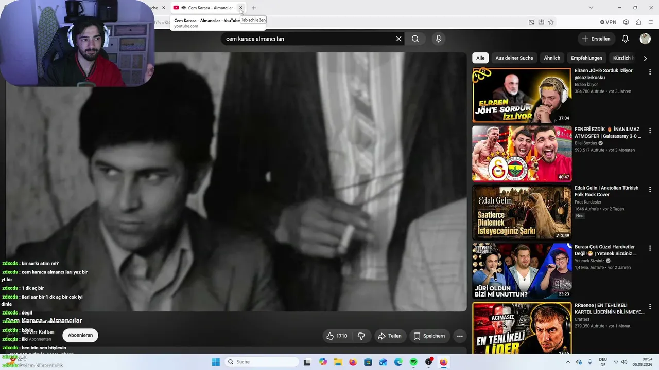
Task: Open the YouTube account avatar menu
Action: tap(645, 39)
